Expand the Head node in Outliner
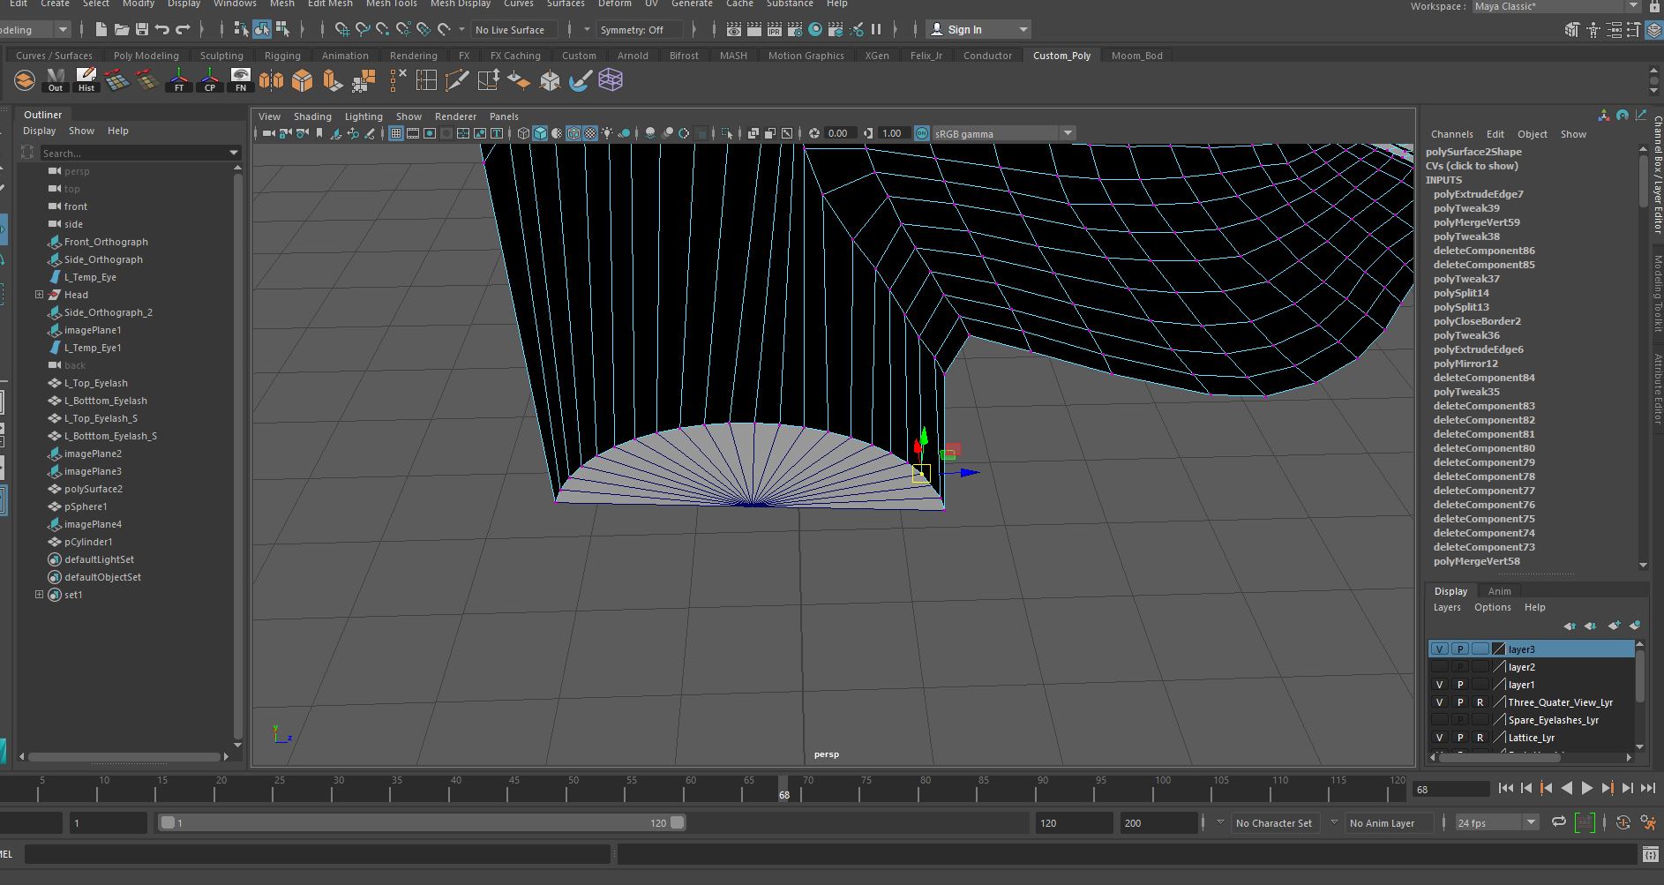Screen dimensions: 1664x885 (39, 295)
